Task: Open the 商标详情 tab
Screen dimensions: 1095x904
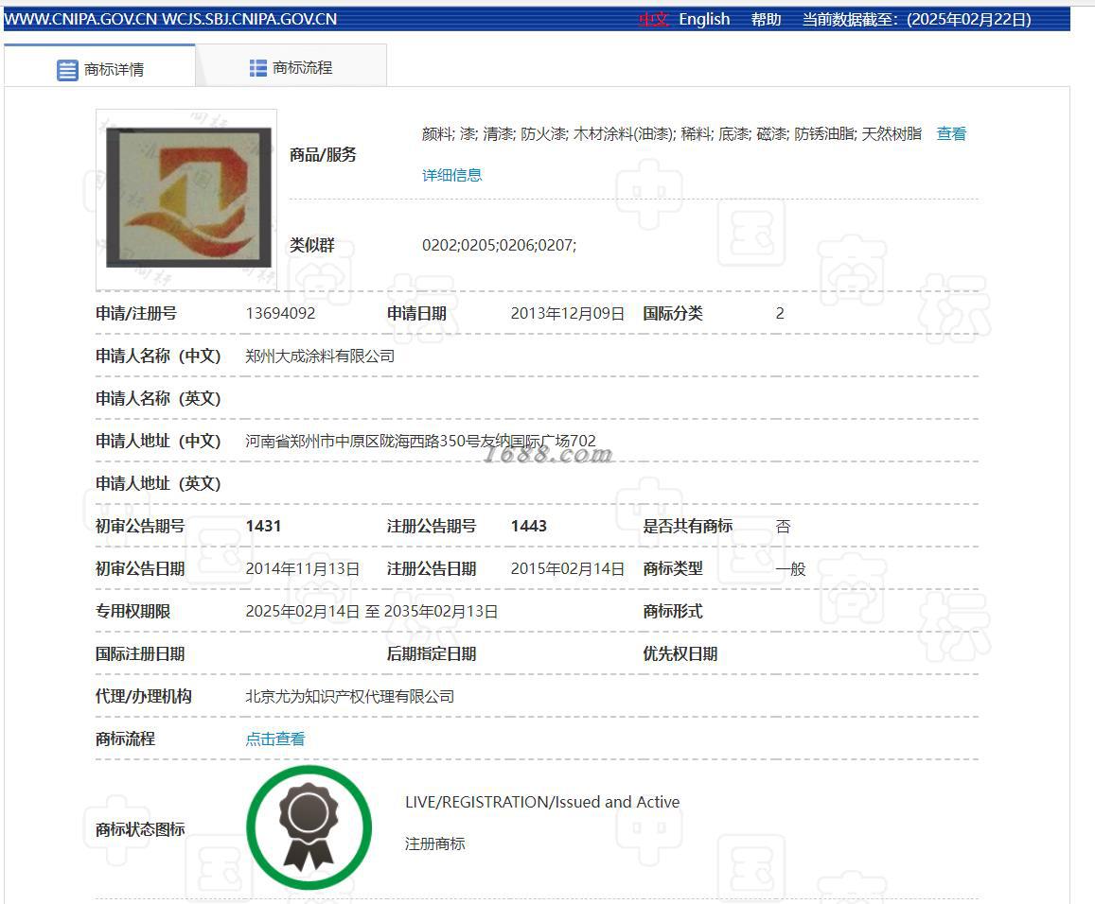Action: click(x=100, y=65)
